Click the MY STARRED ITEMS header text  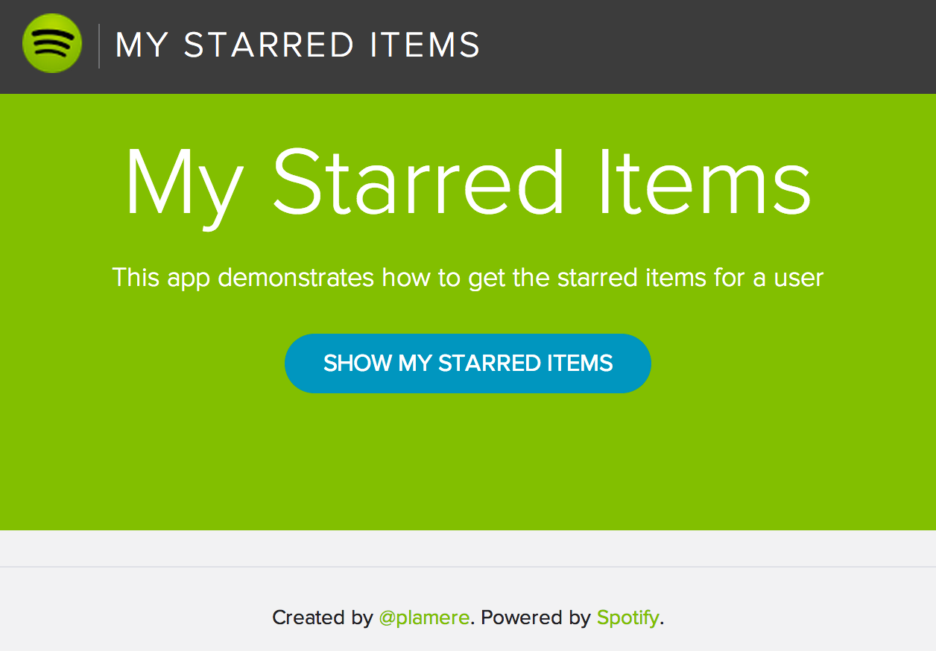(x=297, y=45)
